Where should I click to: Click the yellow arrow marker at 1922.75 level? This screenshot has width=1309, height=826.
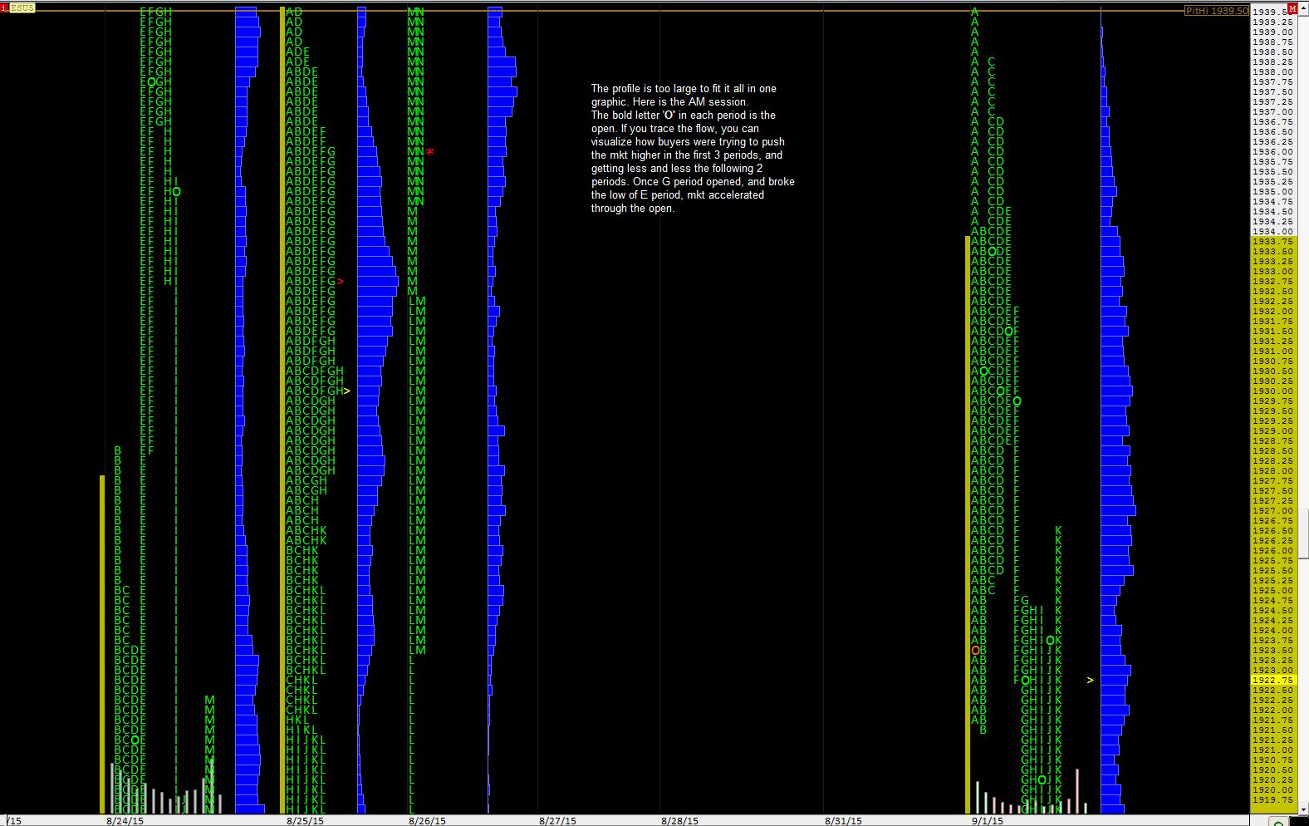[x=1091, y=680]
